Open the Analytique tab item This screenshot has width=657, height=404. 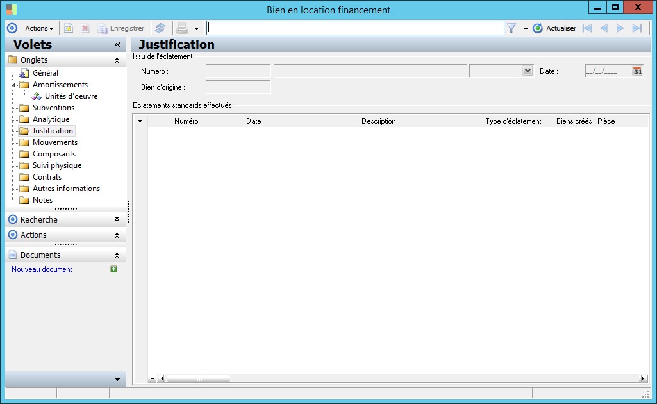pos(51,119)
